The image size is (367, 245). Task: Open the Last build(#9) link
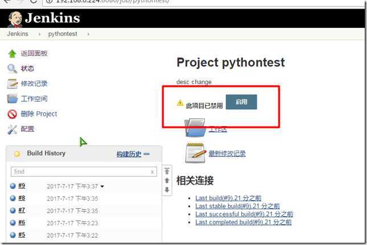pyautogui.click(x=228, y=198)
